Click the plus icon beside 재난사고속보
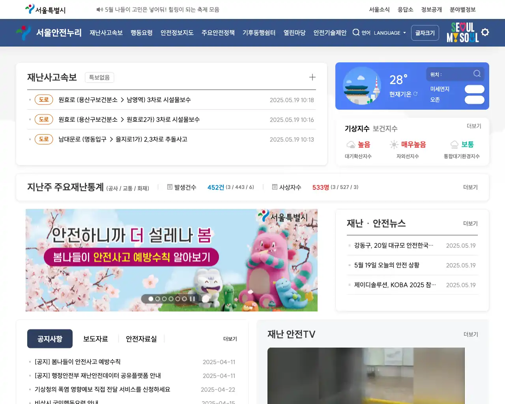Screen dimensions: 505x404 point(312,77)
